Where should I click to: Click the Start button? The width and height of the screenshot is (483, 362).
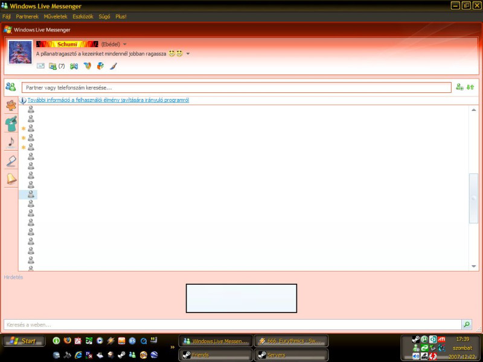(24, 341)
